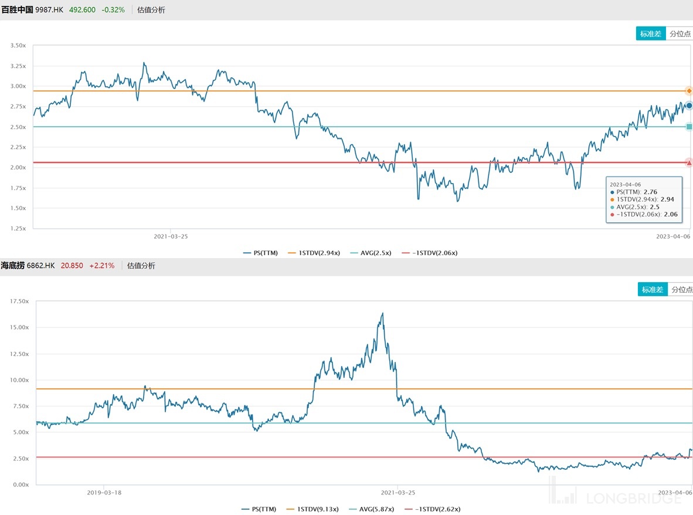Click the orange diamond marker on the 1STDV line
The image size is (693, 515).
(689, 91)
